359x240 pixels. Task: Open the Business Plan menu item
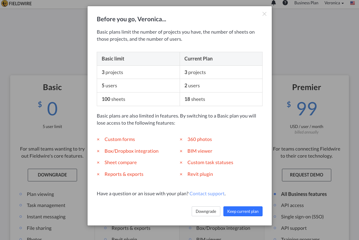306,3
